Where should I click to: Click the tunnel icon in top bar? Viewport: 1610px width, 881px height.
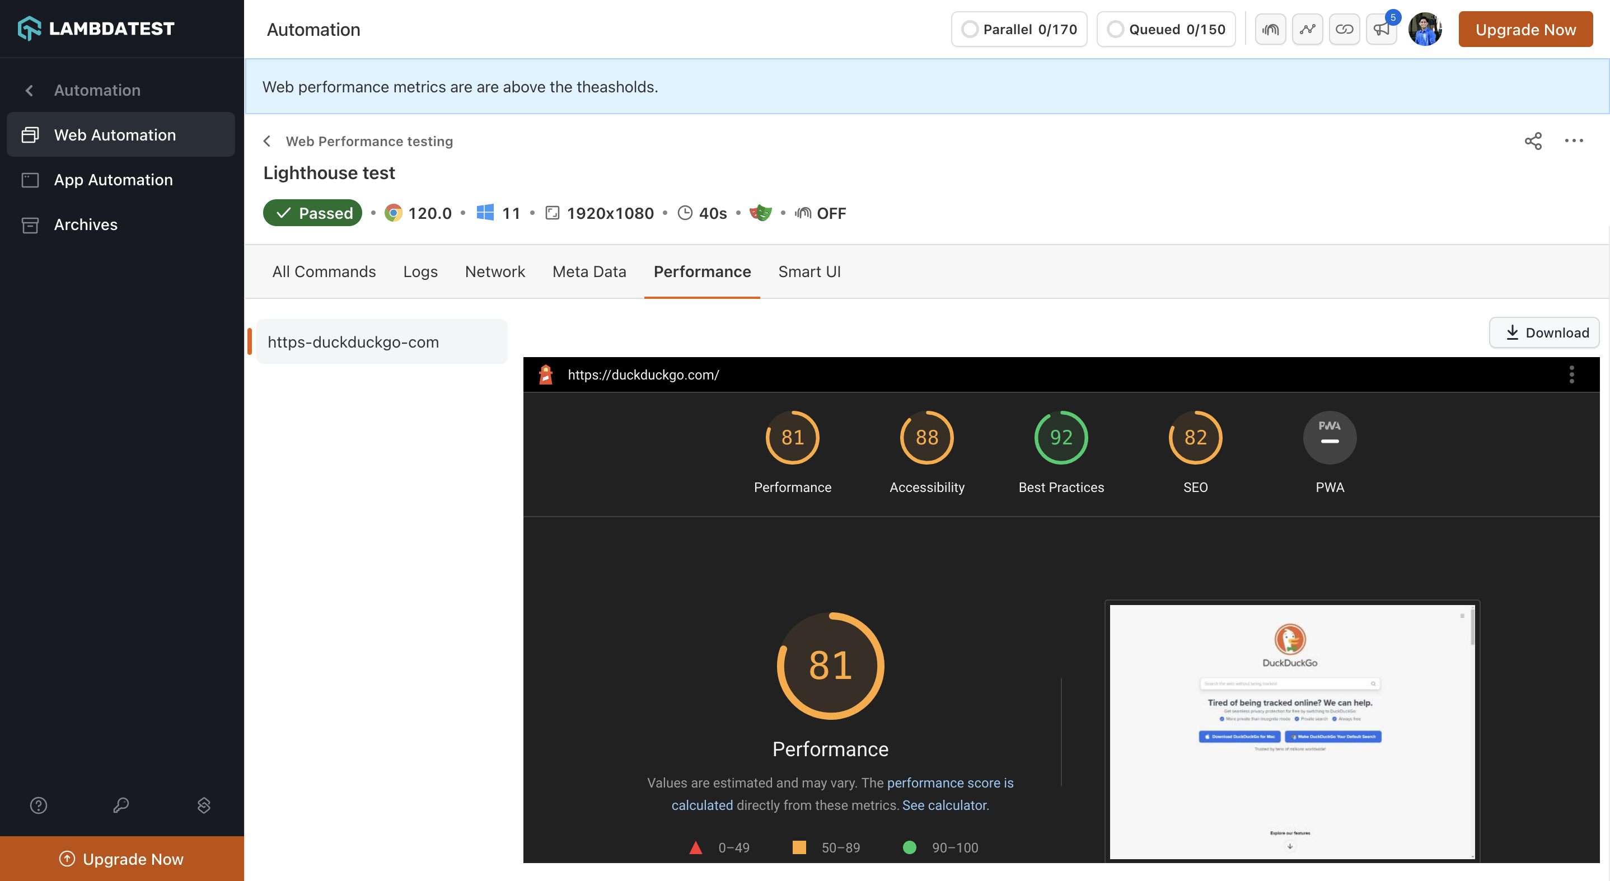coord(1270,29)
